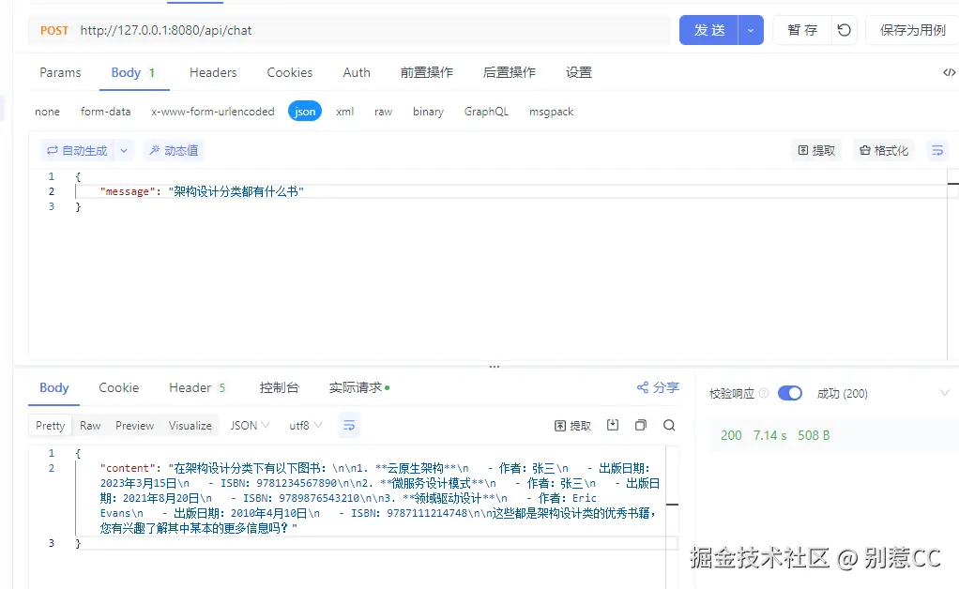The height and width of the screenshot is (589, 959).
Task: Click the 动态值 button
Action: pos(174,150)
